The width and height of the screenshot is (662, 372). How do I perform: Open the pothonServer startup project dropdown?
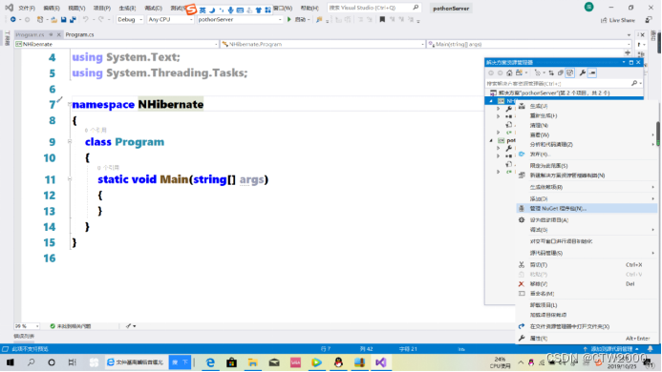click(240, 19)
